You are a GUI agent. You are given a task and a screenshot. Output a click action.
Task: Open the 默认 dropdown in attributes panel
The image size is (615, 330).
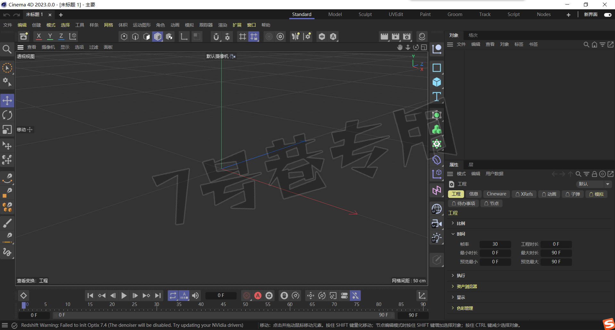pos(594,184)
